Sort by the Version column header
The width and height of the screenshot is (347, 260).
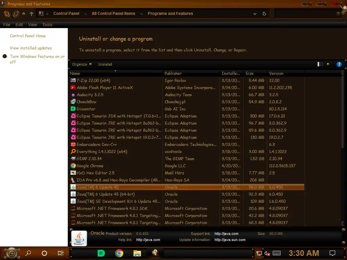[286, 73]
